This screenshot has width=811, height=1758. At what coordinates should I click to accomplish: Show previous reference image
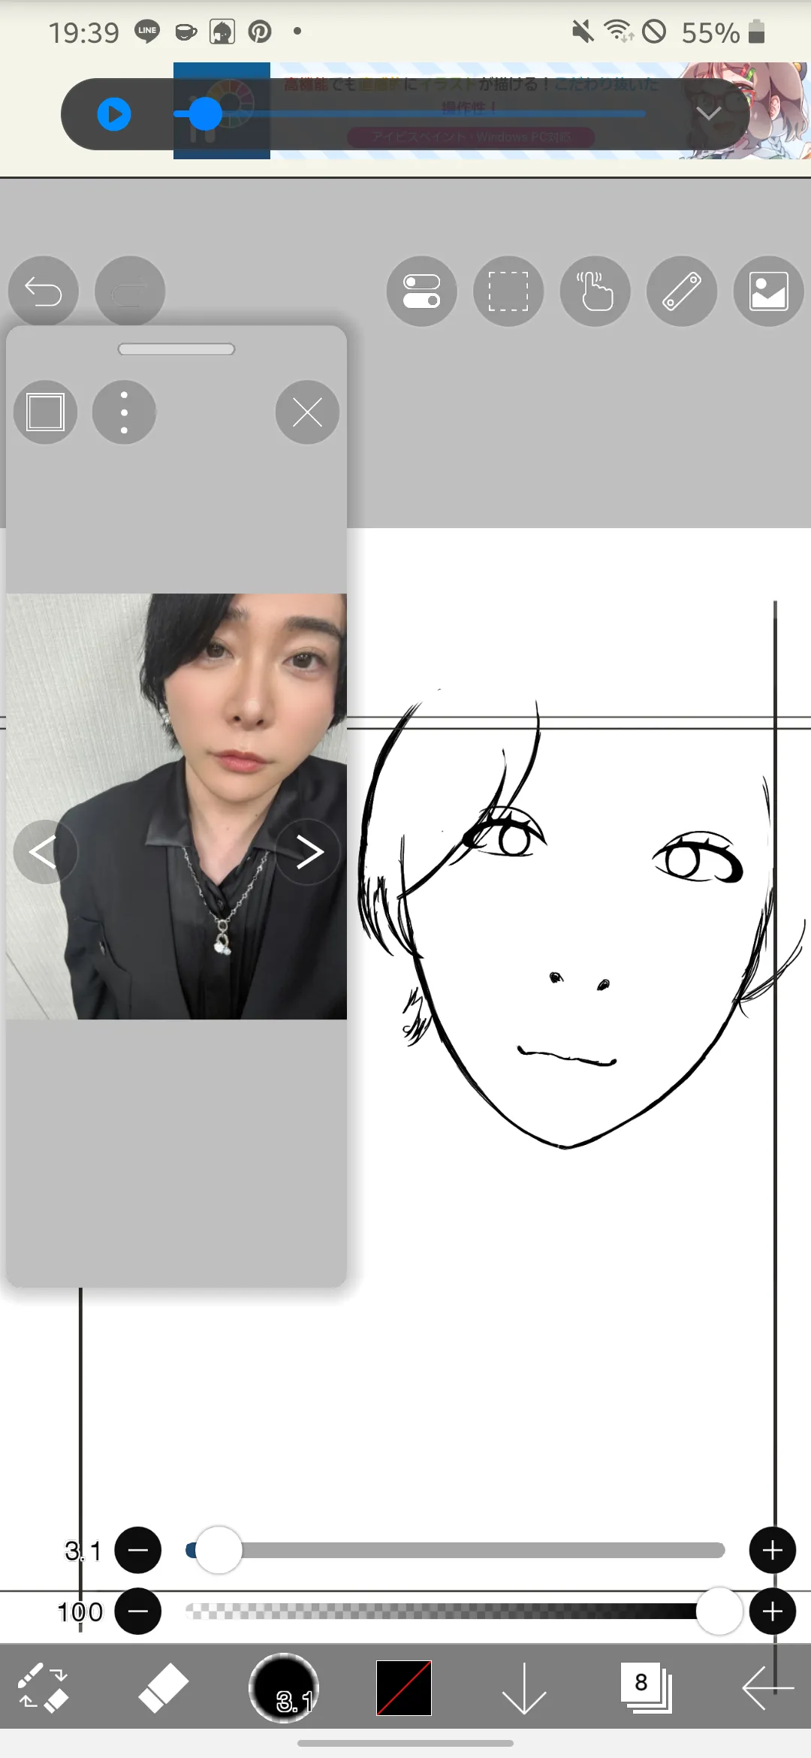(x=45, y=852)
